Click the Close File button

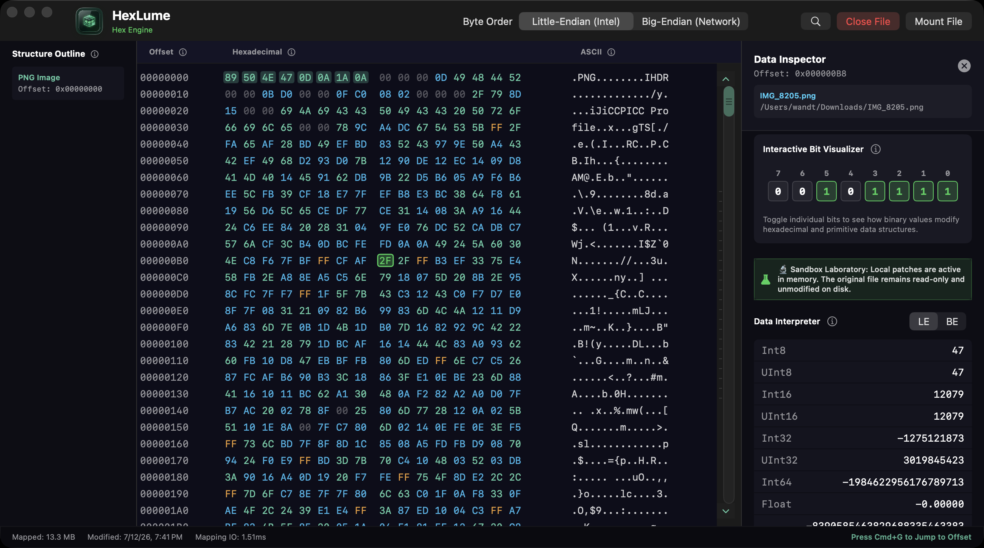868,22
